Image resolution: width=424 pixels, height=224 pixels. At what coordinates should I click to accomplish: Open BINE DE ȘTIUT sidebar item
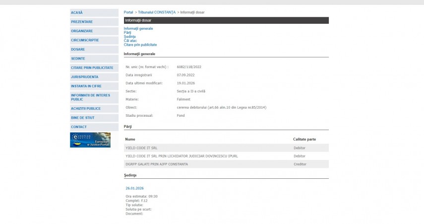(x=82, y=118)
